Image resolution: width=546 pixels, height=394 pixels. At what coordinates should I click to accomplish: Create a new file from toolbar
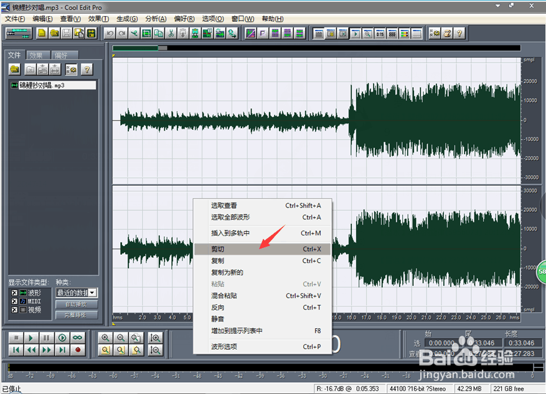pos(42,34)
